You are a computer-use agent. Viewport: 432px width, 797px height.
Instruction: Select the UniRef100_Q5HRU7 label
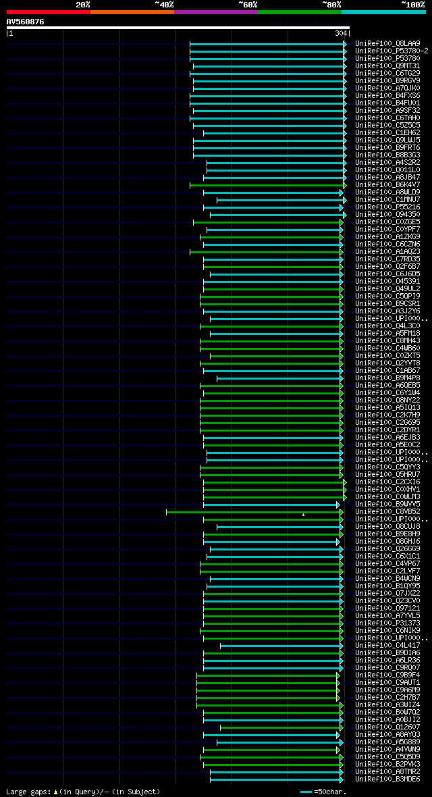coord(387,474)
